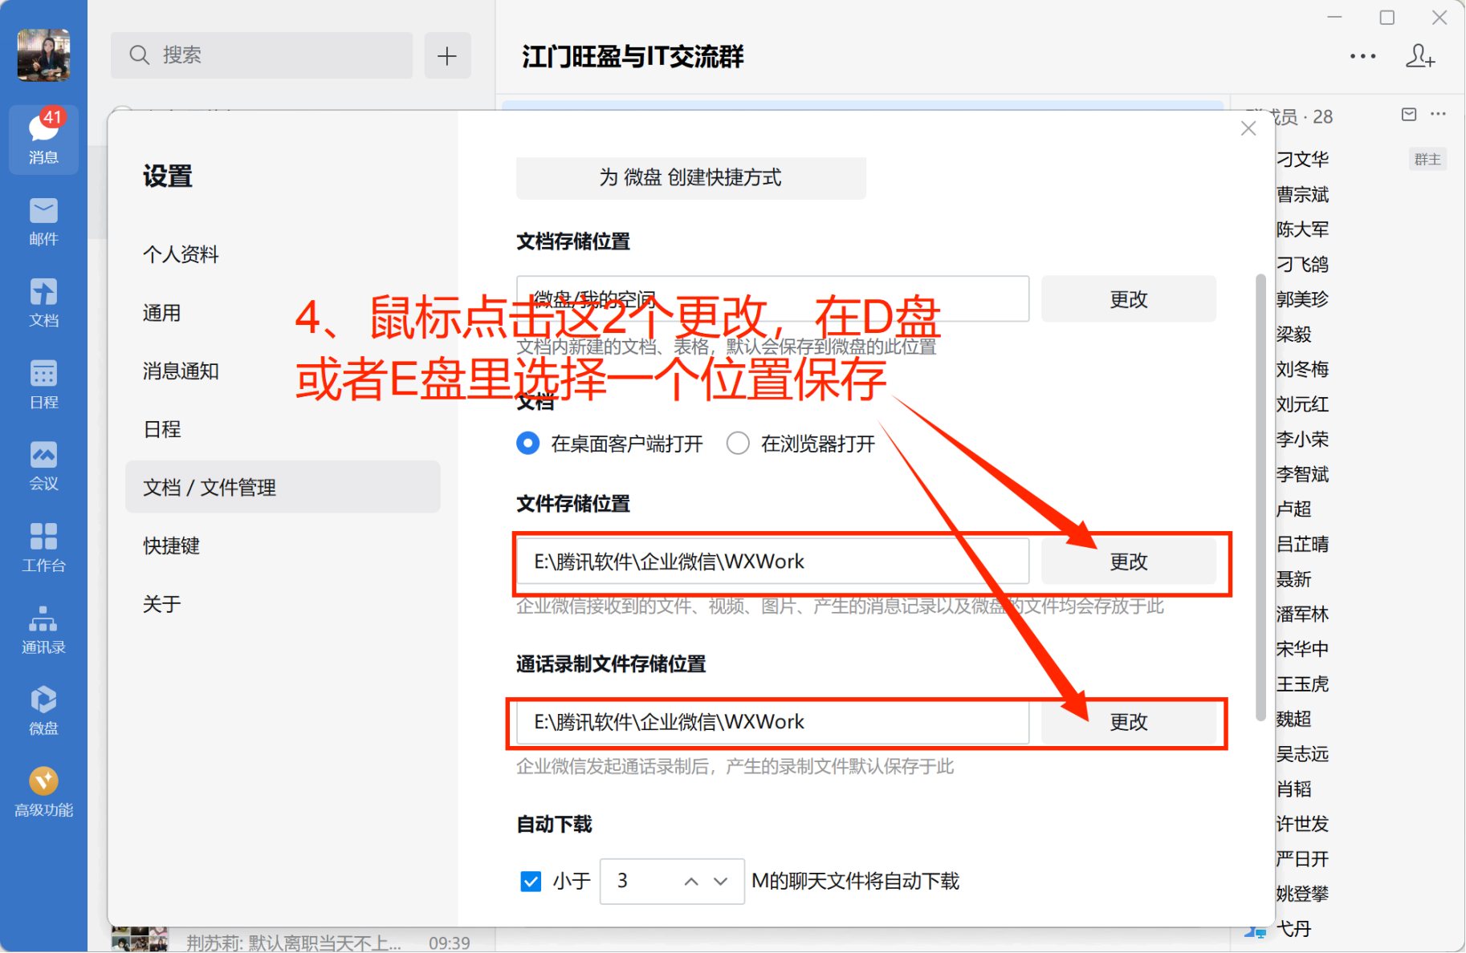The image size is (1466, 953).
Task: Select member 潘军林 in member list
Action: tap(1302, 614)
